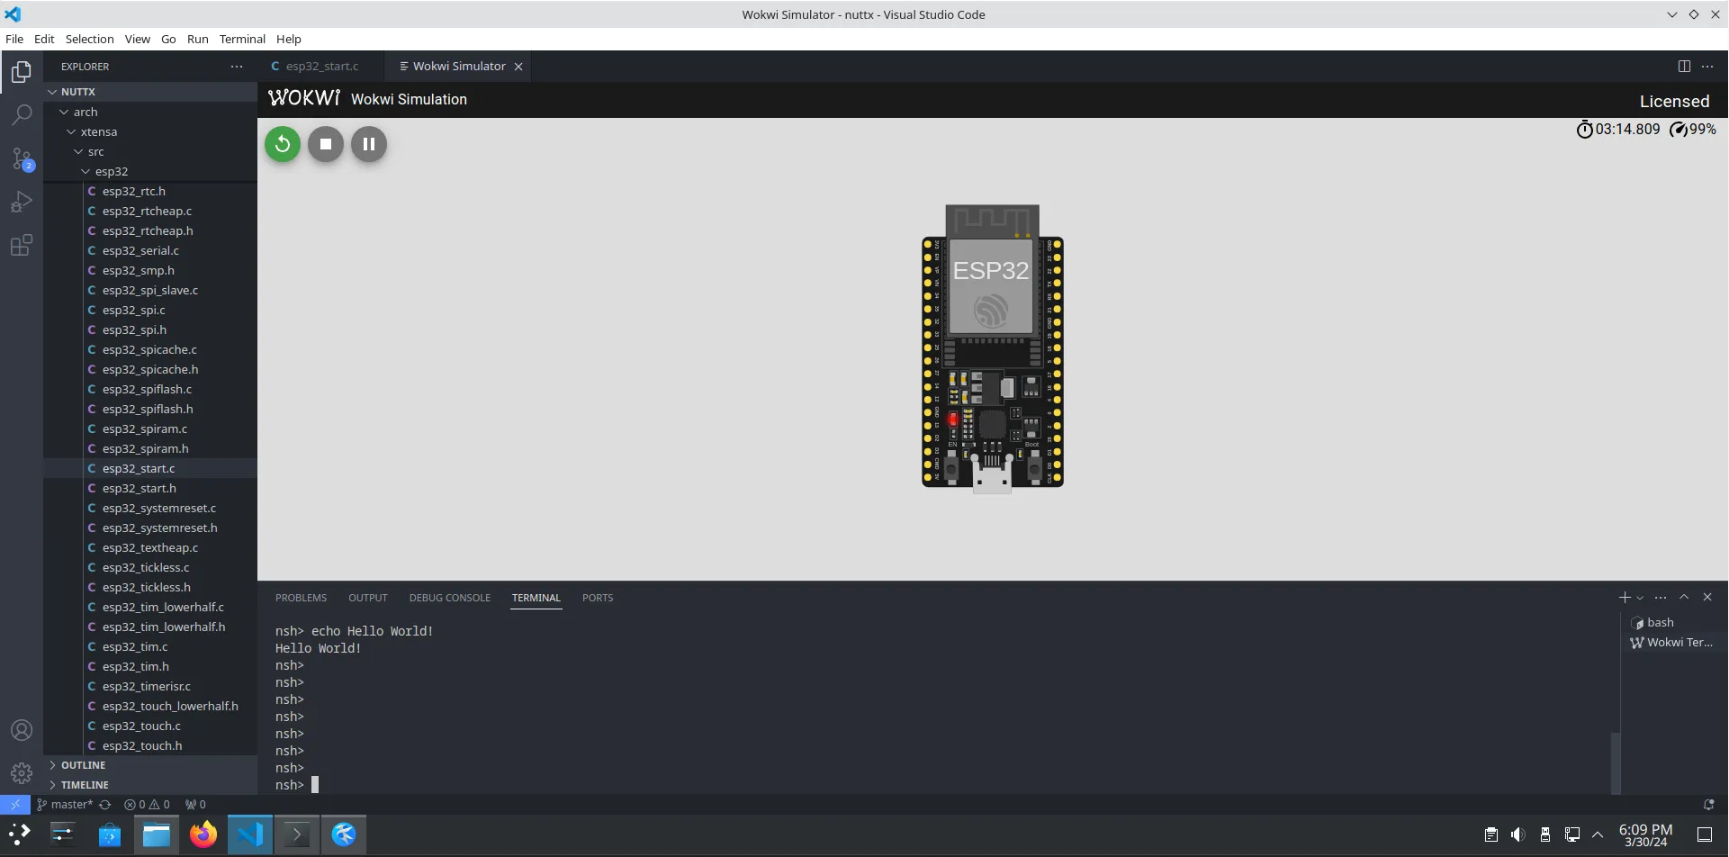This screenshot has width=1729, height=857.
Task: Maximize panel size with the chevron toggle
Action: coord(1684,597)
